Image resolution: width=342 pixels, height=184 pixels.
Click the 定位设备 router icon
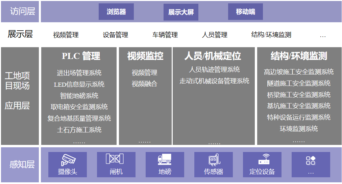[264, 159]
